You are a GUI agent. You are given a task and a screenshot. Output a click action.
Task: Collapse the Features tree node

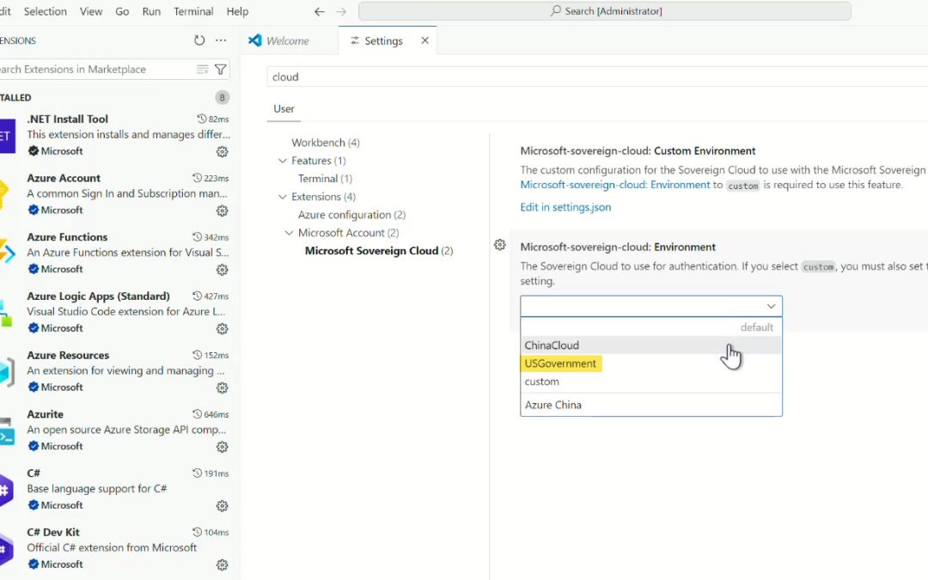(x=283, y=161)
